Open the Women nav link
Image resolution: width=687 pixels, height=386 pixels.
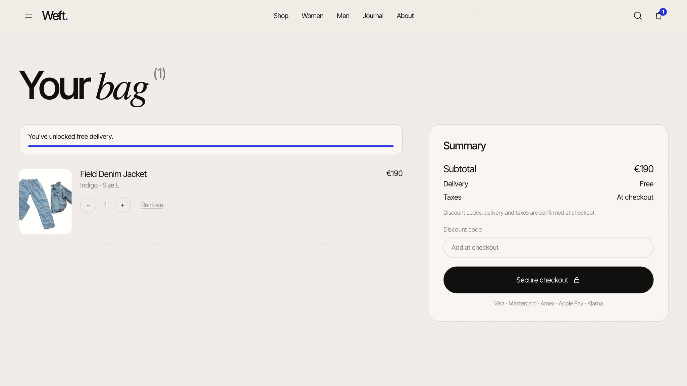[x=312, y=16]
